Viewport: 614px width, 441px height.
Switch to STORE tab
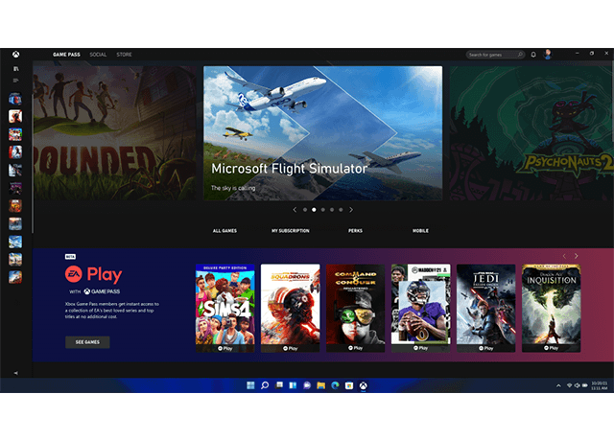point(124,55)
